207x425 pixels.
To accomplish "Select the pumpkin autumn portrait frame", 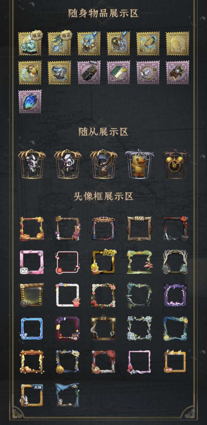I will point(32,229).
